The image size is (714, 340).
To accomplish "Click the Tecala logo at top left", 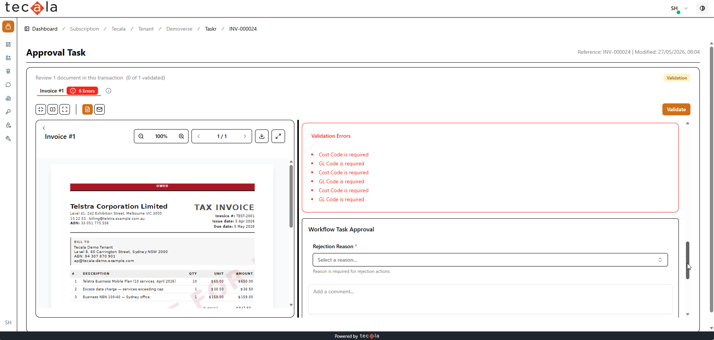I will click(x=31, y=8).
